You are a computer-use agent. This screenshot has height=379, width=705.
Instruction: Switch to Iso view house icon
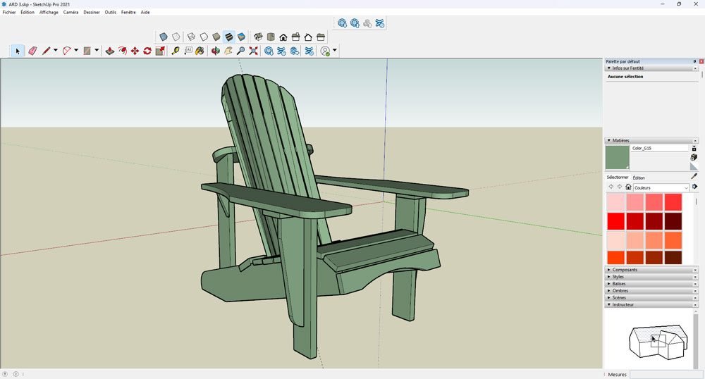258,37
